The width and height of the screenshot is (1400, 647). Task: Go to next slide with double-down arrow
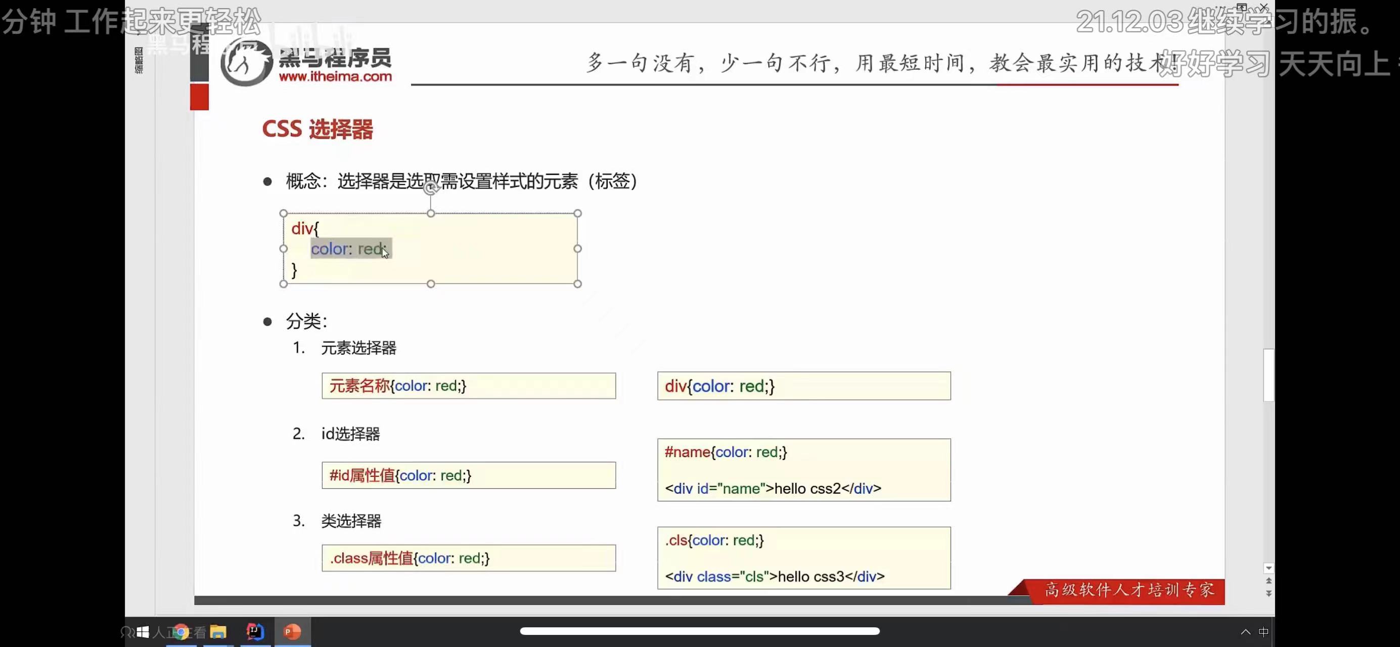coord(1269,594)
